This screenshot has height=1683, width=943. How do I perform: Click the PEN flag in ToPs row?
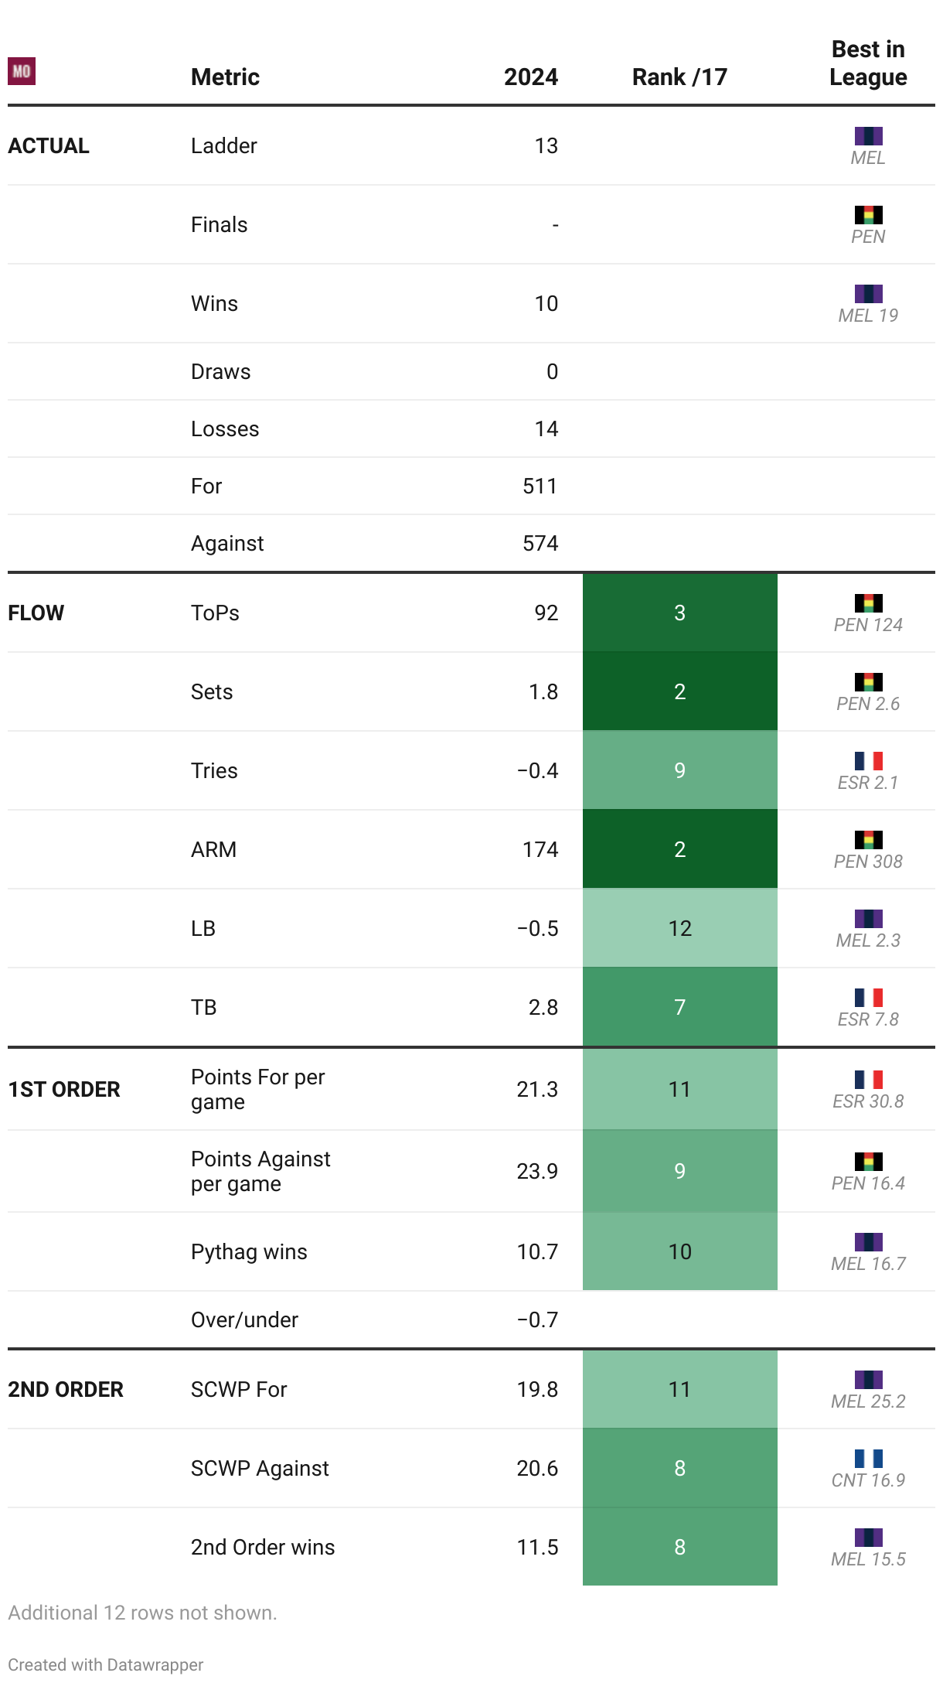868,603
